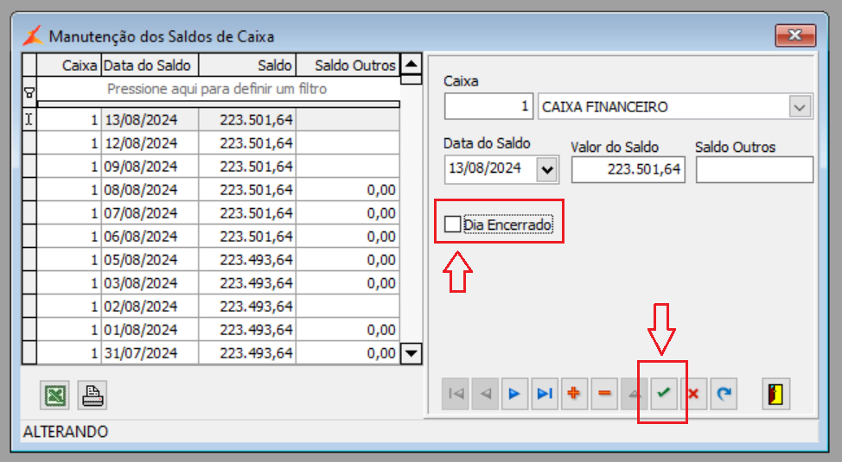Click grid scrollbar down arrow
Viewport: 842px width, 462px height.
[x=411, y=353]
